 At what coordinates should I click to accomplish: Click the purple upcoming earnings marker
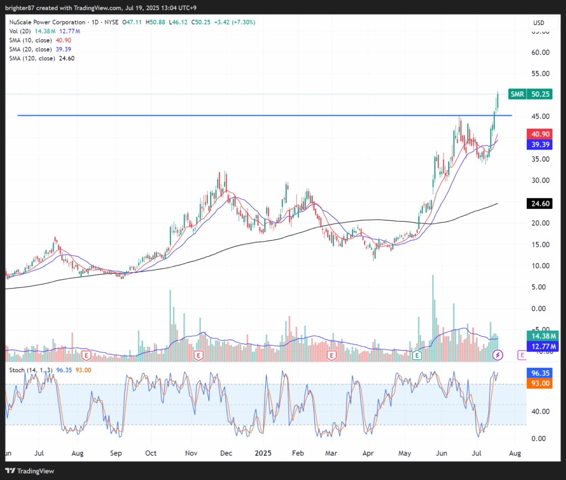[x=522, y=355]
